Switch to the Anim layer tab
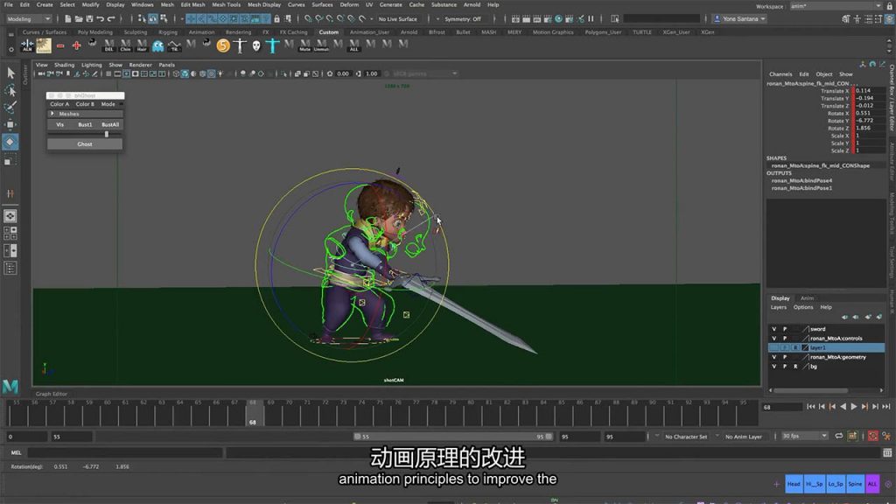The width and height of the screenshot is (896, 504). (x=806, y=298)
